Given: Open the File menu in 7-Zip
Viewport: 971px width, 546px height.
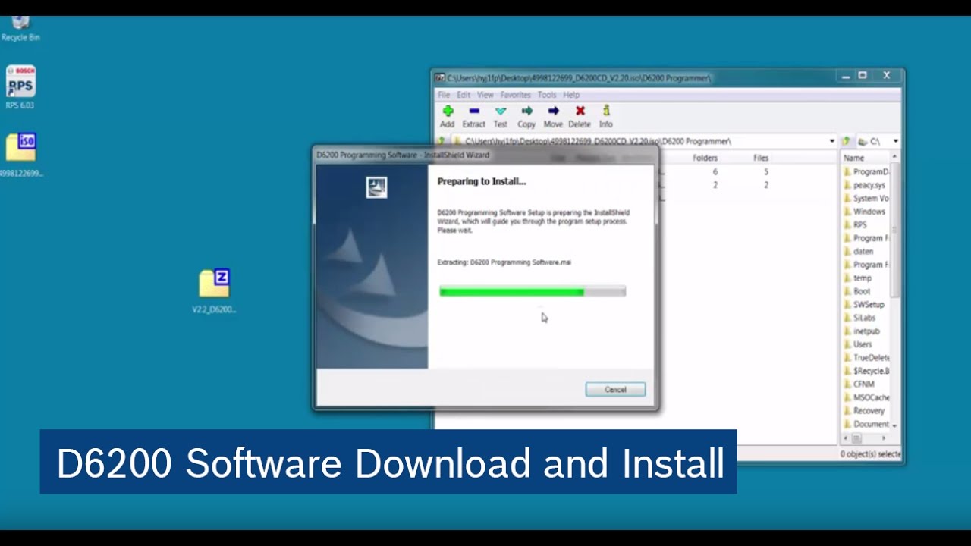Looking at the screenshot, I should click(x=444, y=95).
